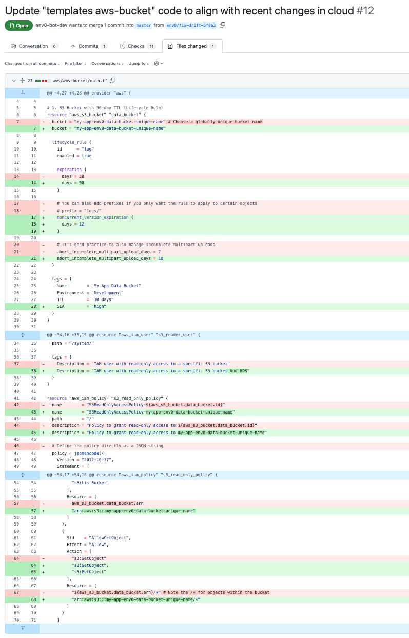Open the env0/fix-drift-5f0a3 branch link
409x638 pixels.
(191, 25)
